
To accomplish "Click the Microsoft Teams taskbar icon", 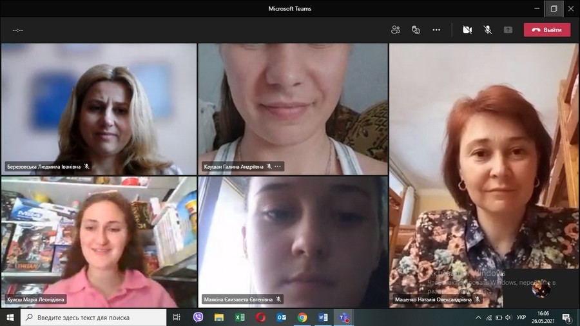I will tap(344, 318).
